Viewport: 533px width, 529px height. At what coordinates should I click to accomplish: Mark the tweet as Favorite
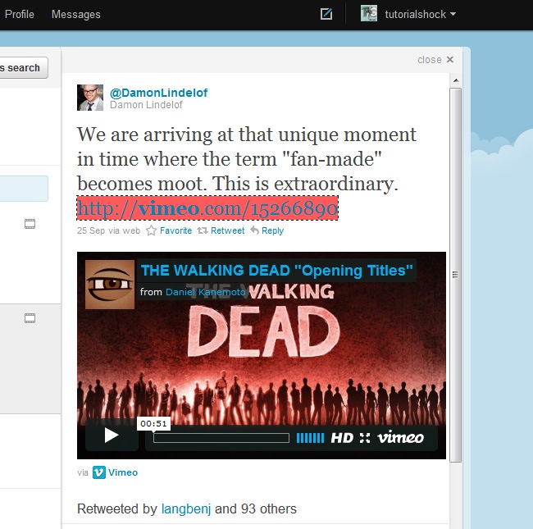tap(175, 230)
